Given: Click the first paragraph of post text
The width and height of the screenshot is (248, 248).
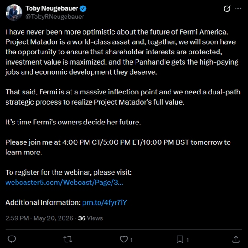Looking at the screenshot, I should 122,52.
